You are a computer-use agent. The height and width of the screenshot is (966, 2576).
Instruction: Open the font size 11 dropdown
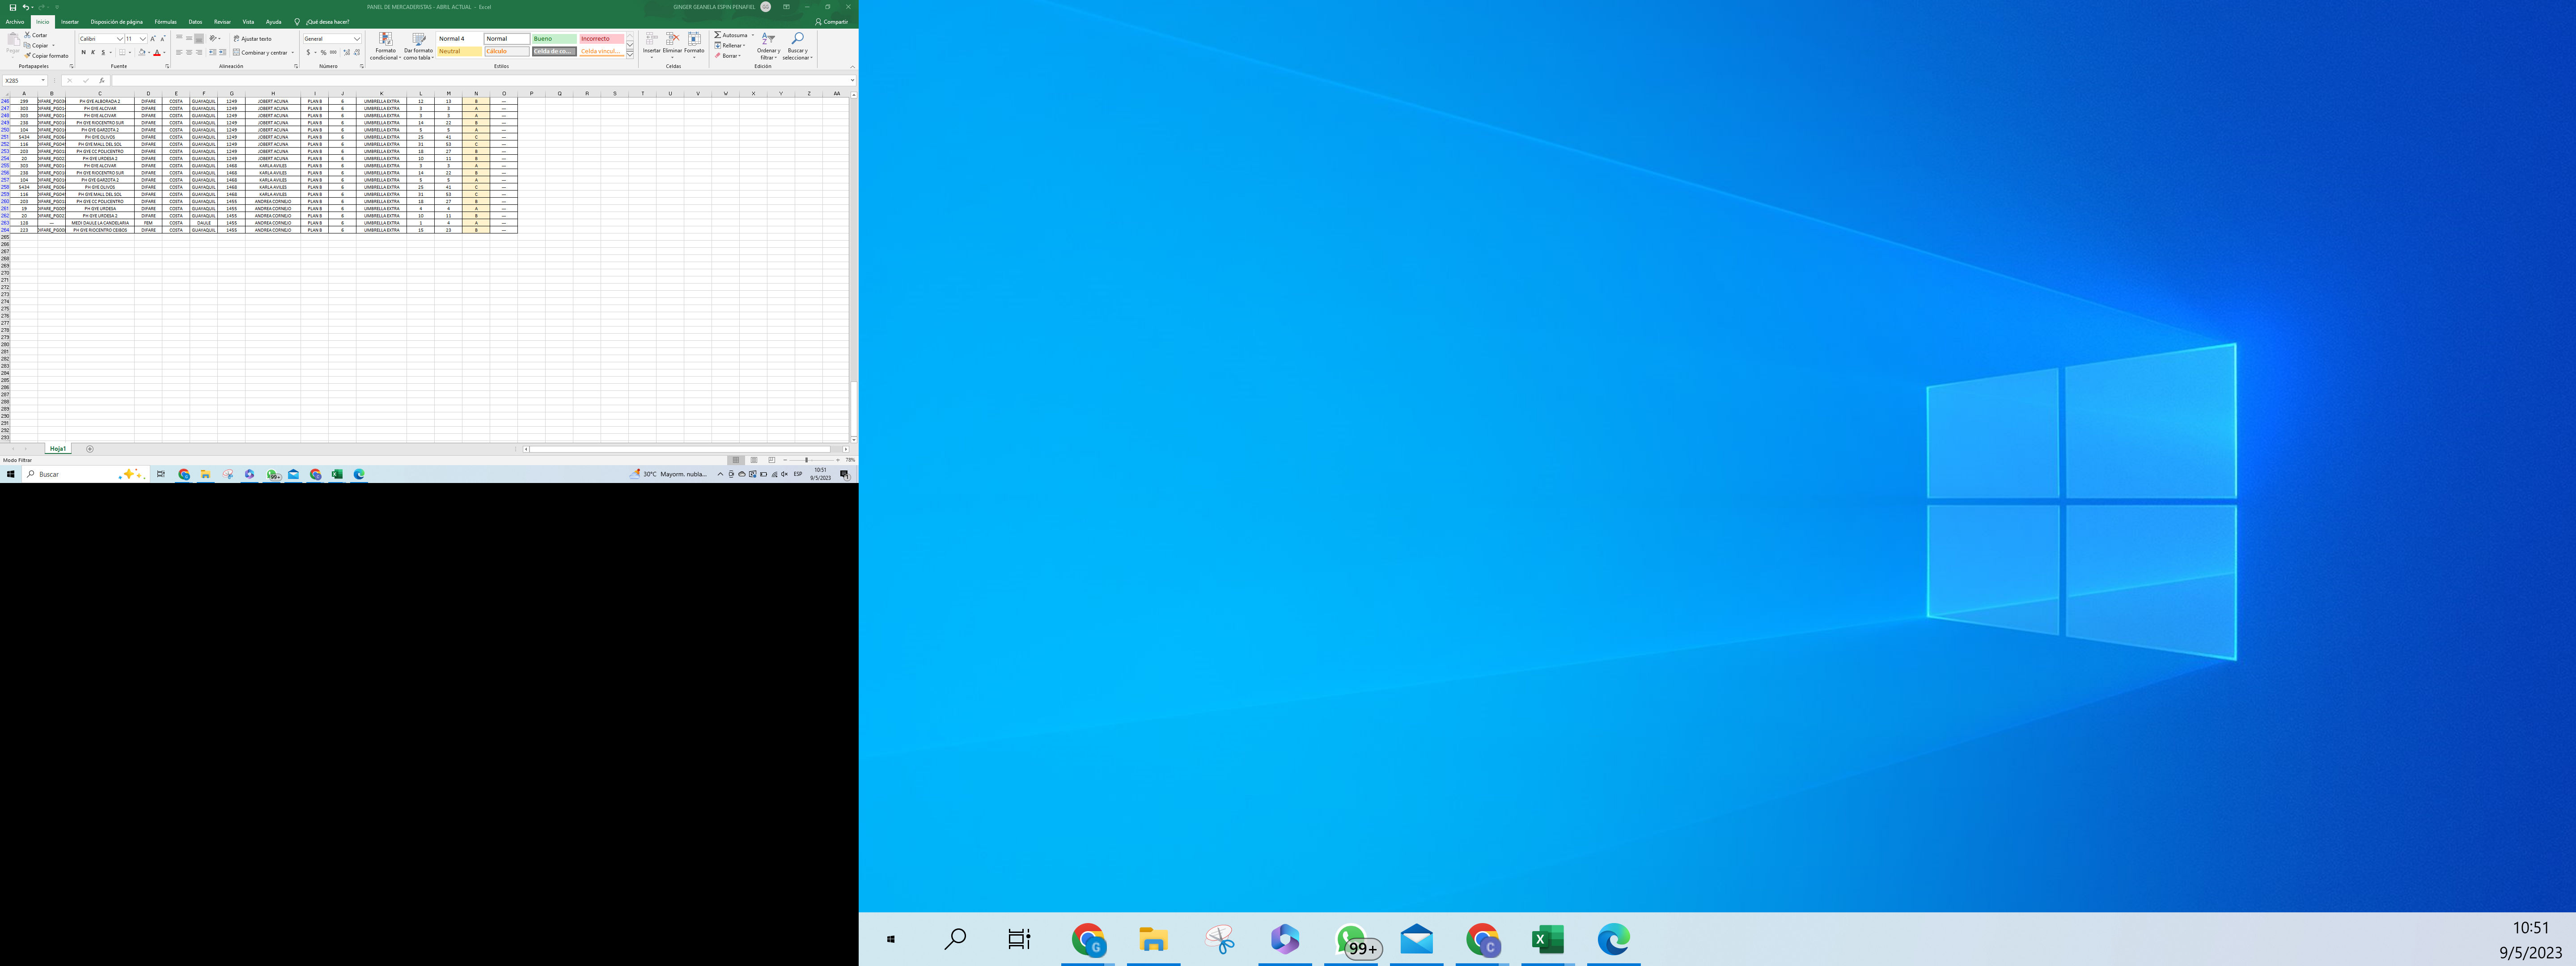pos(143,39)
